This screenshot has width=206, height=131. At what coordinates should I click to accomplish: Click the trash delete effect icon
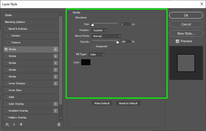(x=59, y=124)
